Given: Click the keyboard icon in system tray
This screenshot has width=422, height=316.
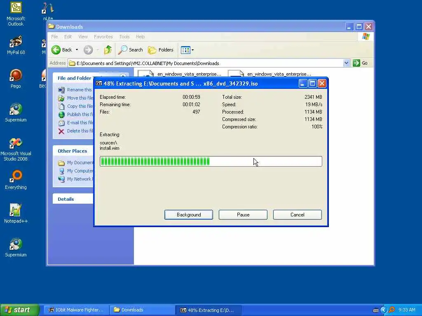Looking at the screenshot, I should (376, 310).
